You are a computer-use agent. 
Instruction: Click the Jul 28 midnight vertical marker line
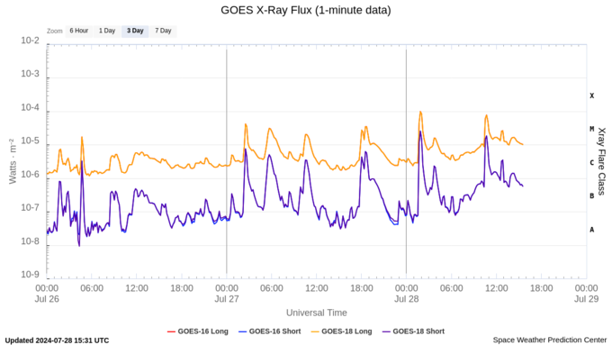coord(406,161)
